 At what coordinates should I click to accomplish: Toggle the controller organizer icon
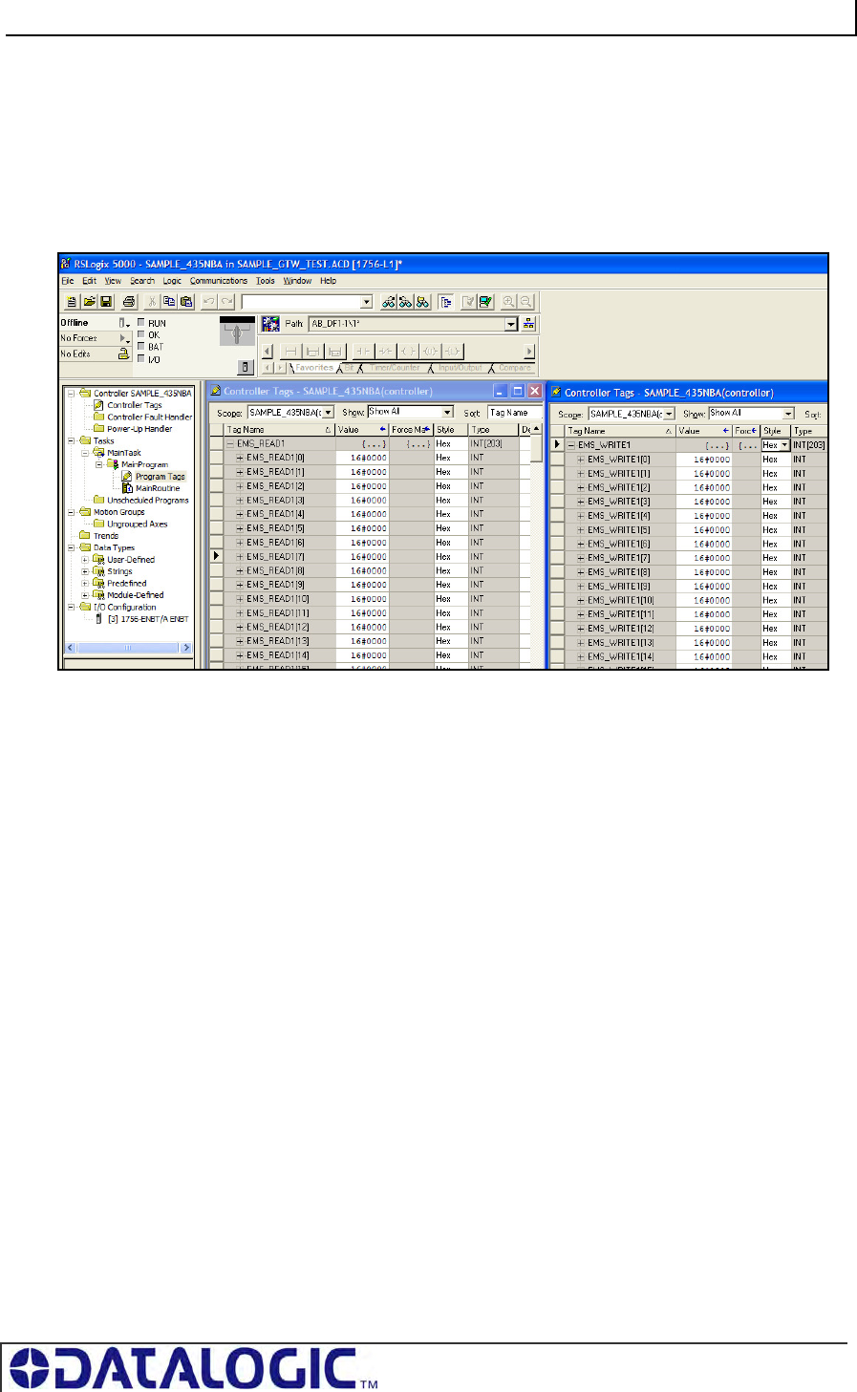coord(445,301)
